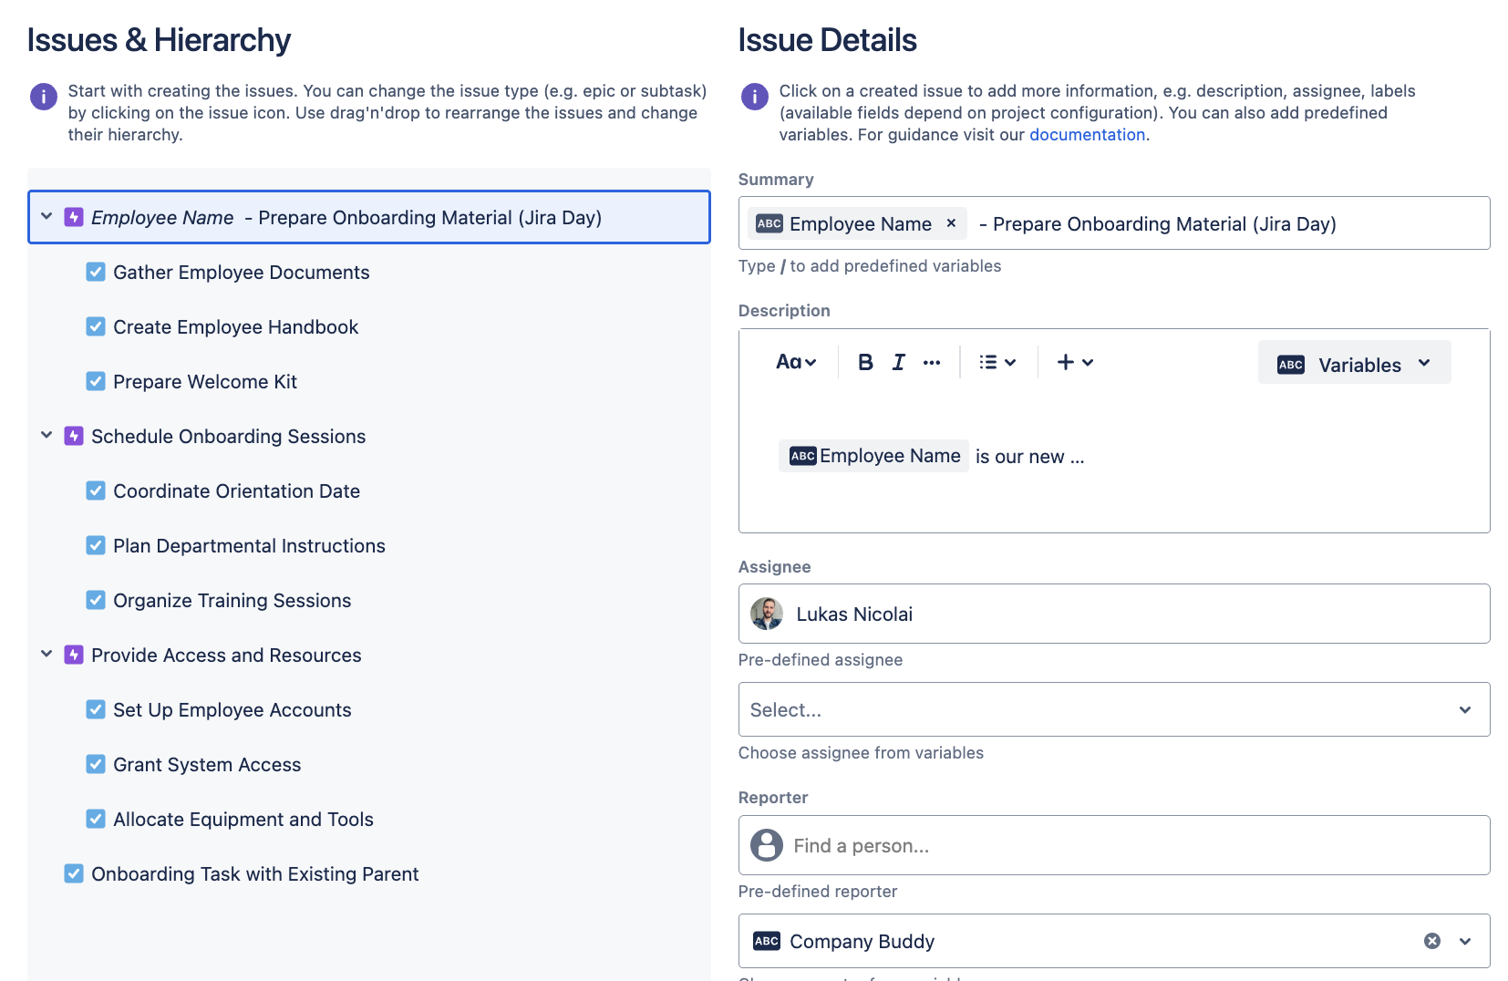Click the insert (+) icon in the editor
This screenshot has height=981, width=1508.
(x=1063, y=361)
